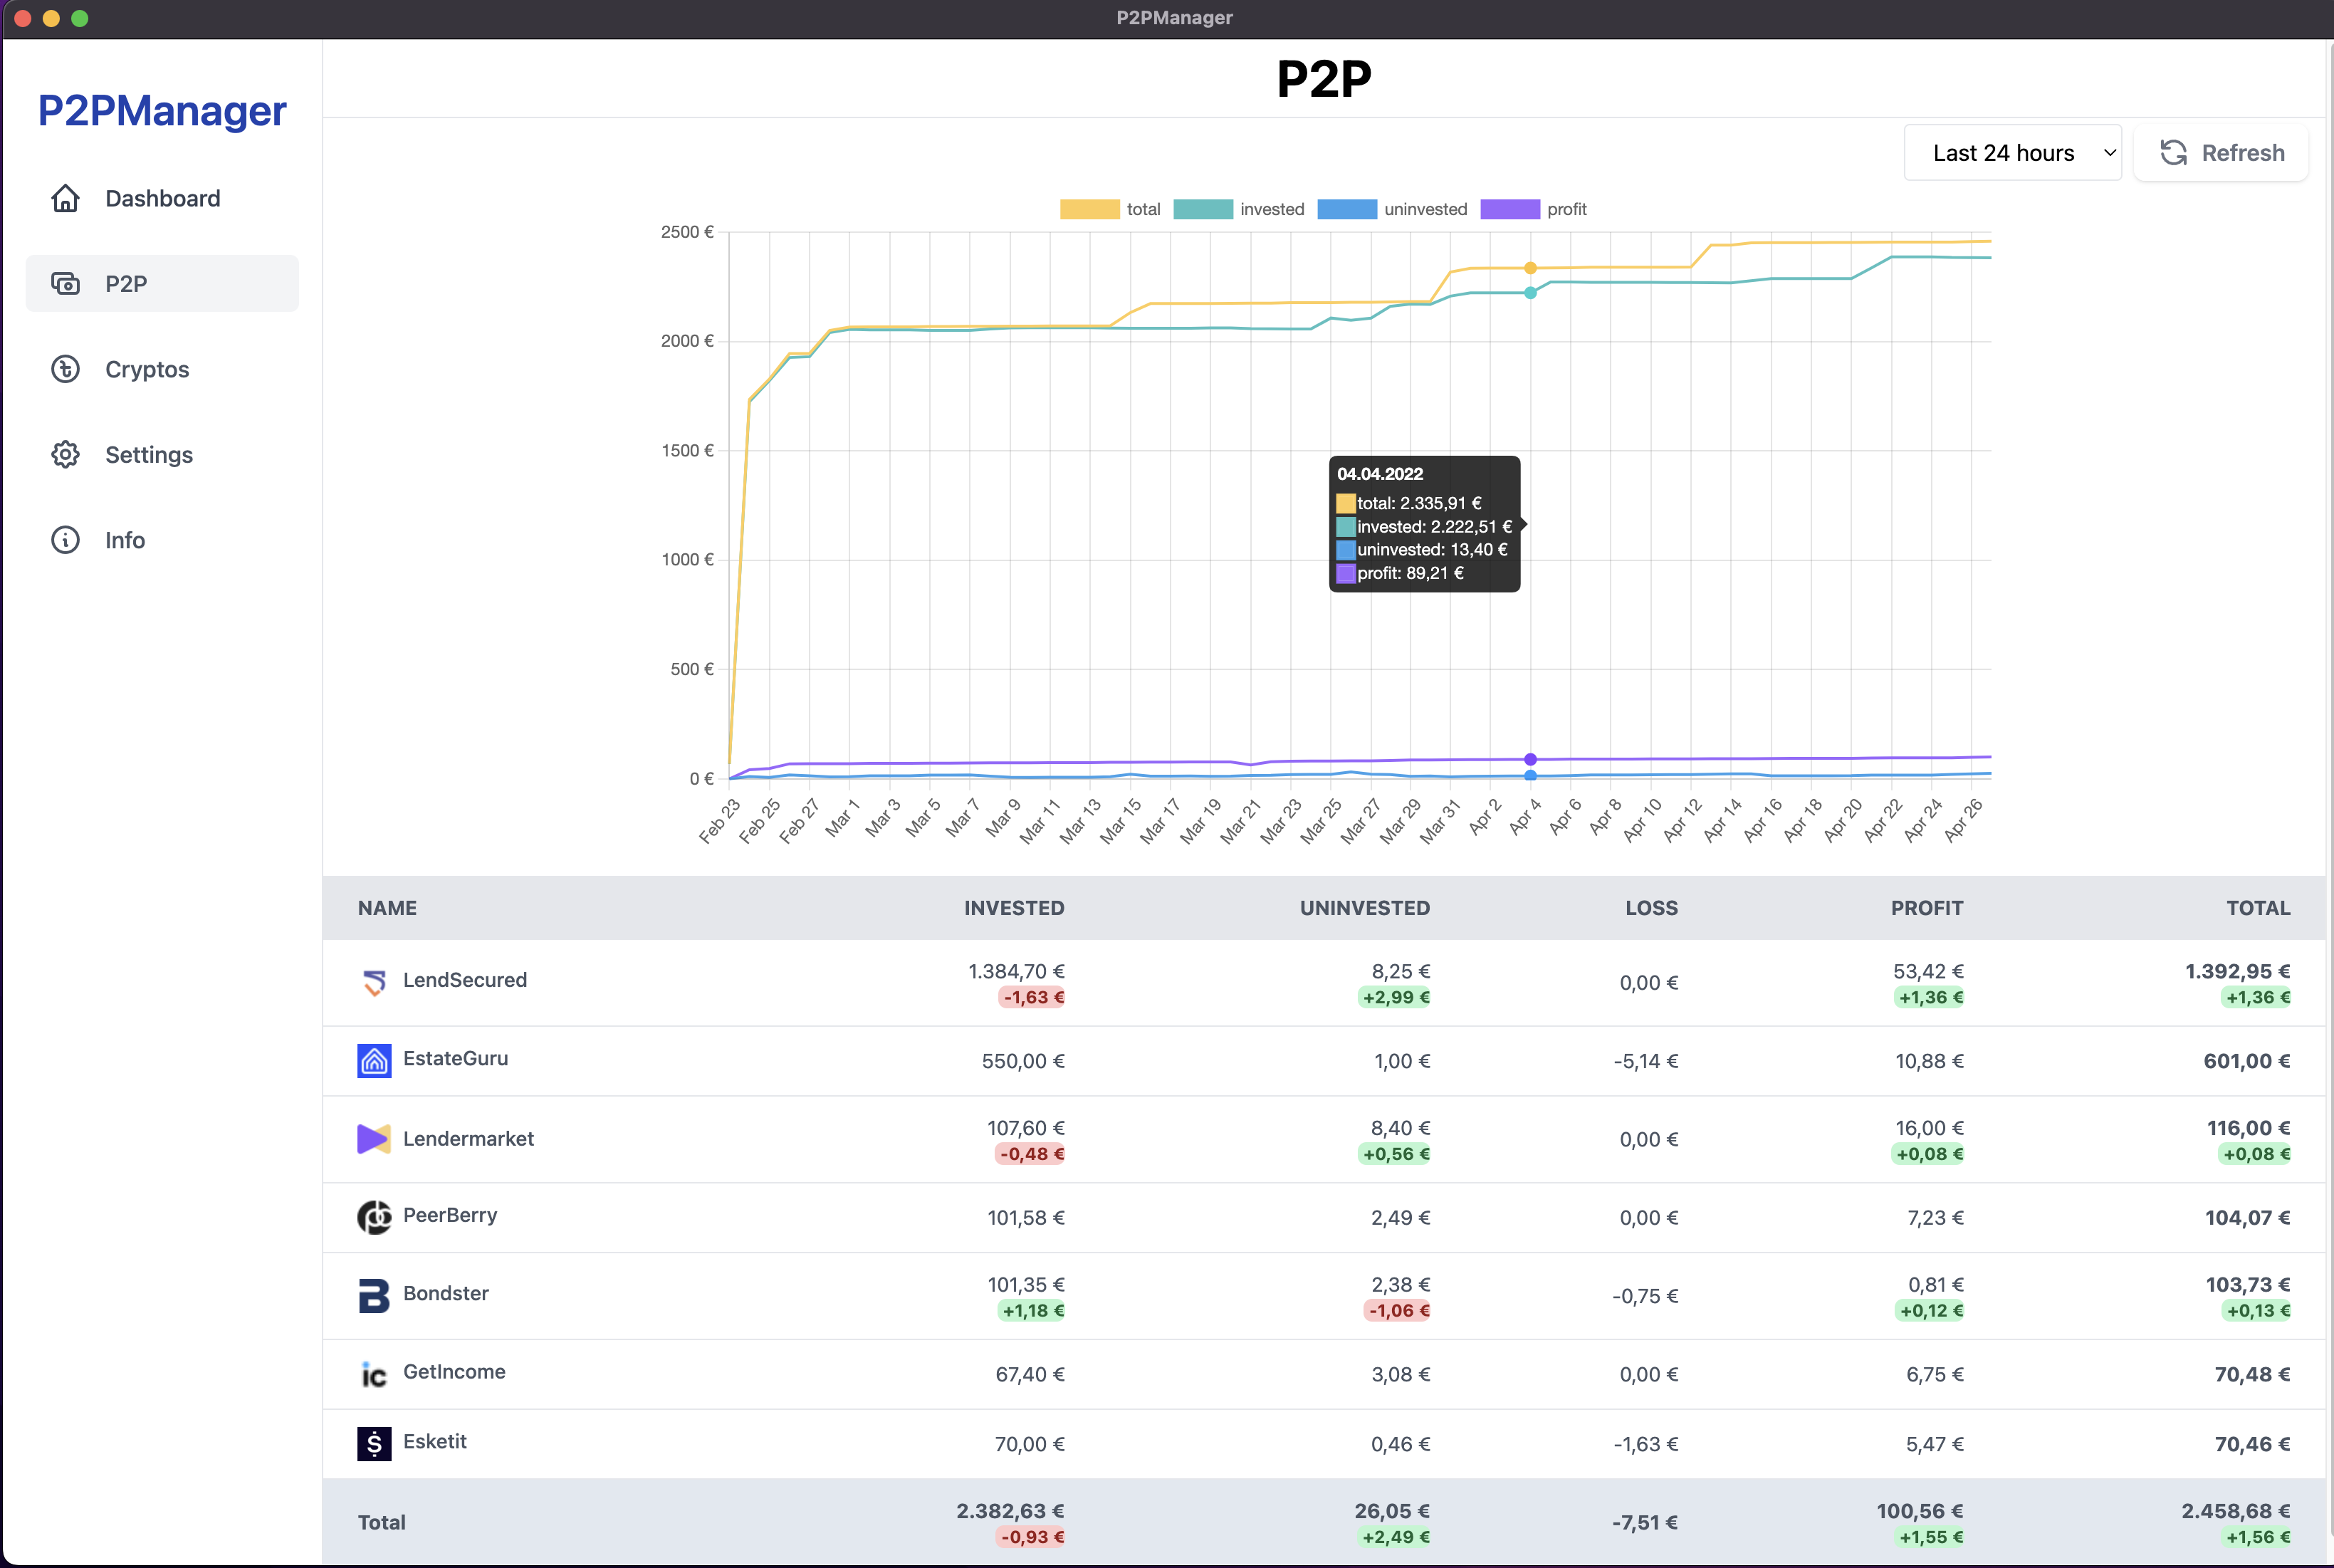Click the Bondster B logo icon

[x=374, y=1295]
